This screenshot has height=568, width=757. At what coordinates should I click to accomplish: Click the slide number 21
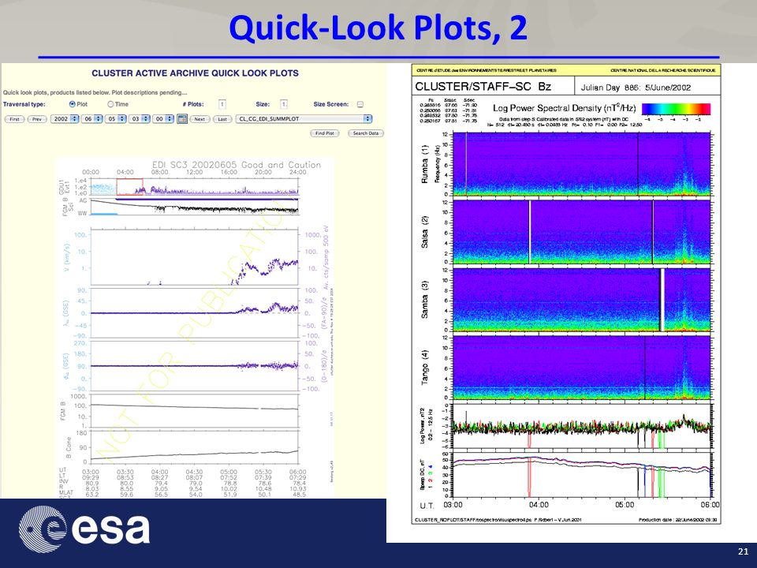(x=743, y=551)
